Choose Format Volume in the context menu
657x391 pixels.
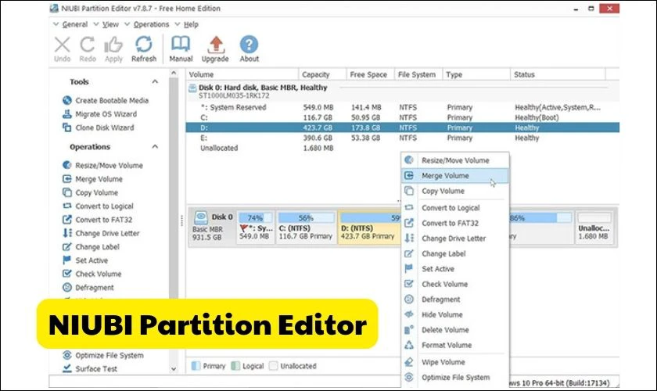[x=455, y=345]
